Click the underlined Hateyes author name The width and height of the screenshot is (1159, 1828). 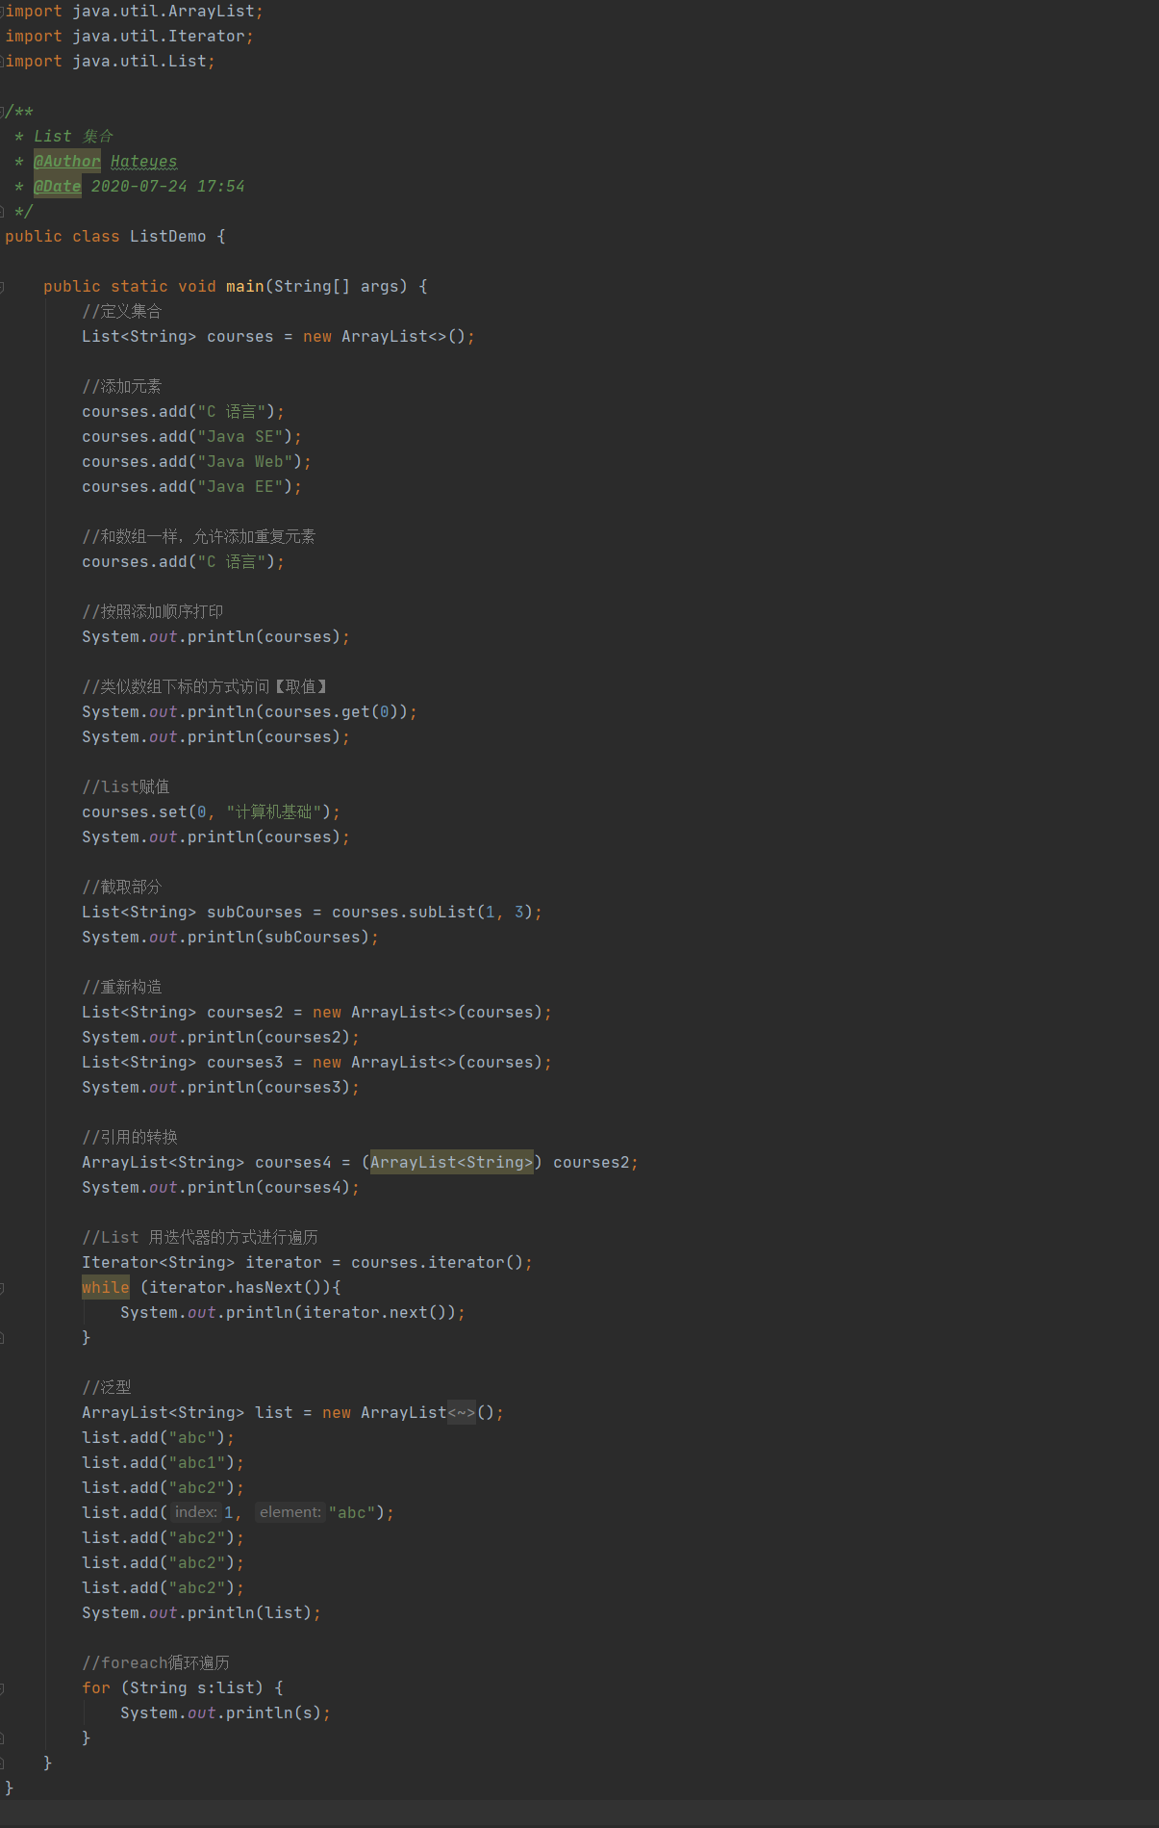pos(144,162)
